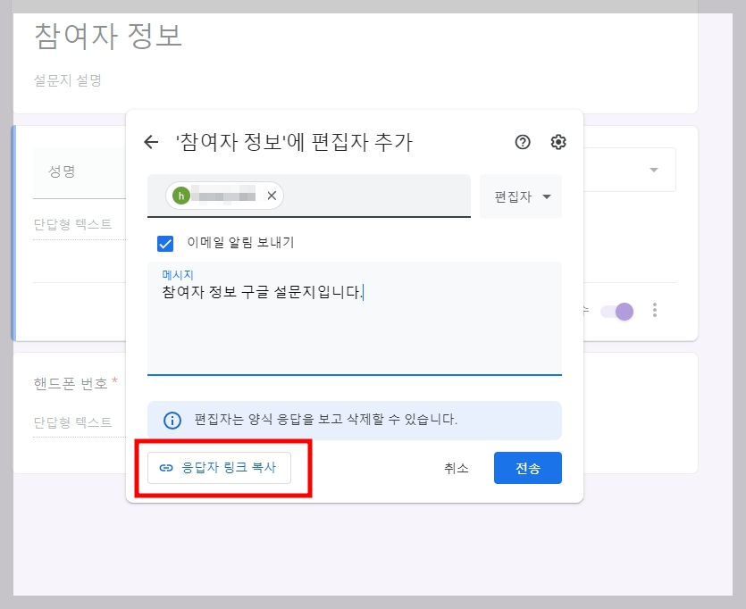Open the '편집자' permission dropdown
Viewport: 746px width, 609px height.
521,195
